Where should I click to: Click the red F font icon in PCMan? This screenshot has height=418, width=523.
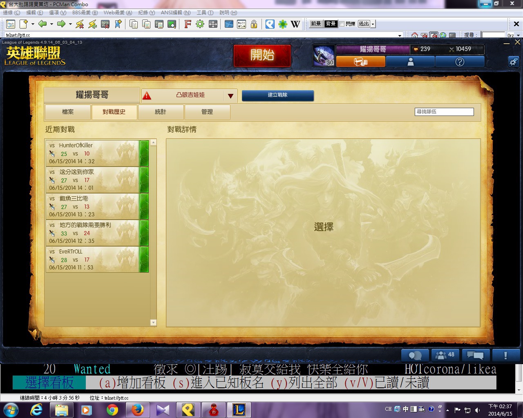pos(188,24)
